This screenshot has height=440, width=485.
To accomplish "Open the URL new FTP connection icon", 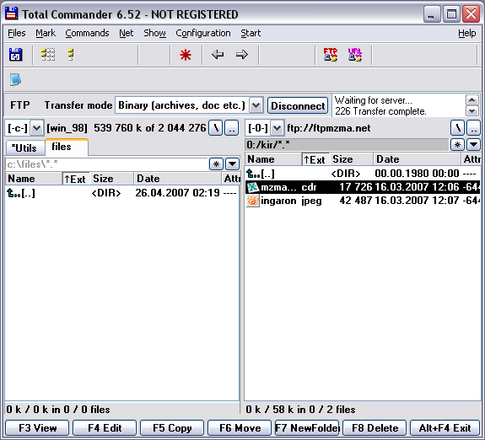I will tap(355, 55).
